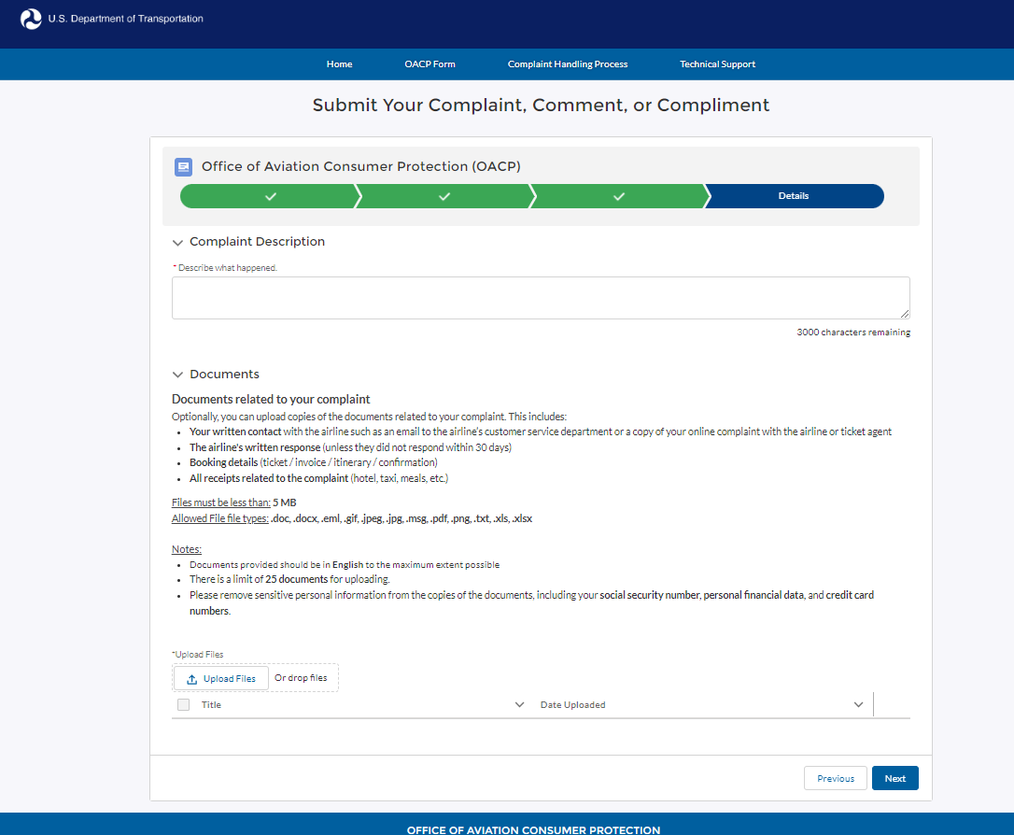Open the Technical Support page
This screenshot has height=835, width=1014.
[x=718, y=64]
